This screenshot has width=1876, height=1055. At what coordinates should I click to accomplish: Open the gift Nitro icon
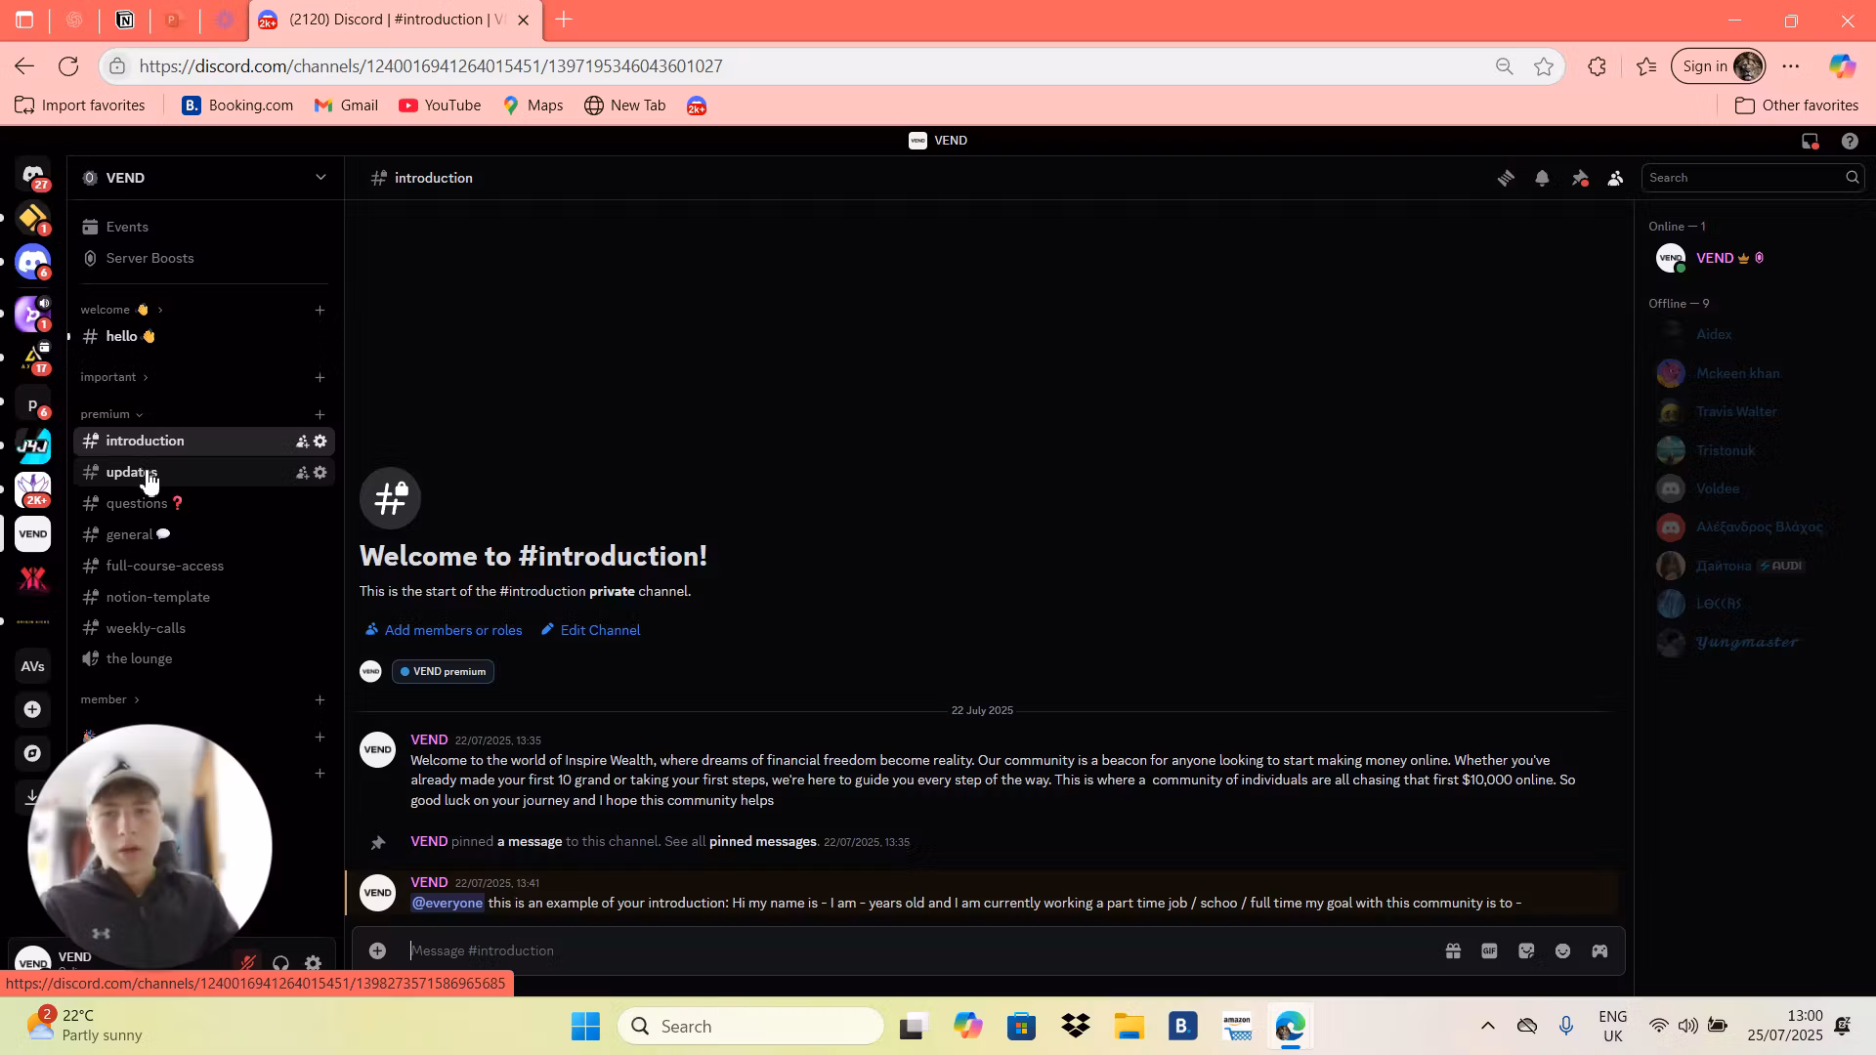click(x=1453, y=951)
